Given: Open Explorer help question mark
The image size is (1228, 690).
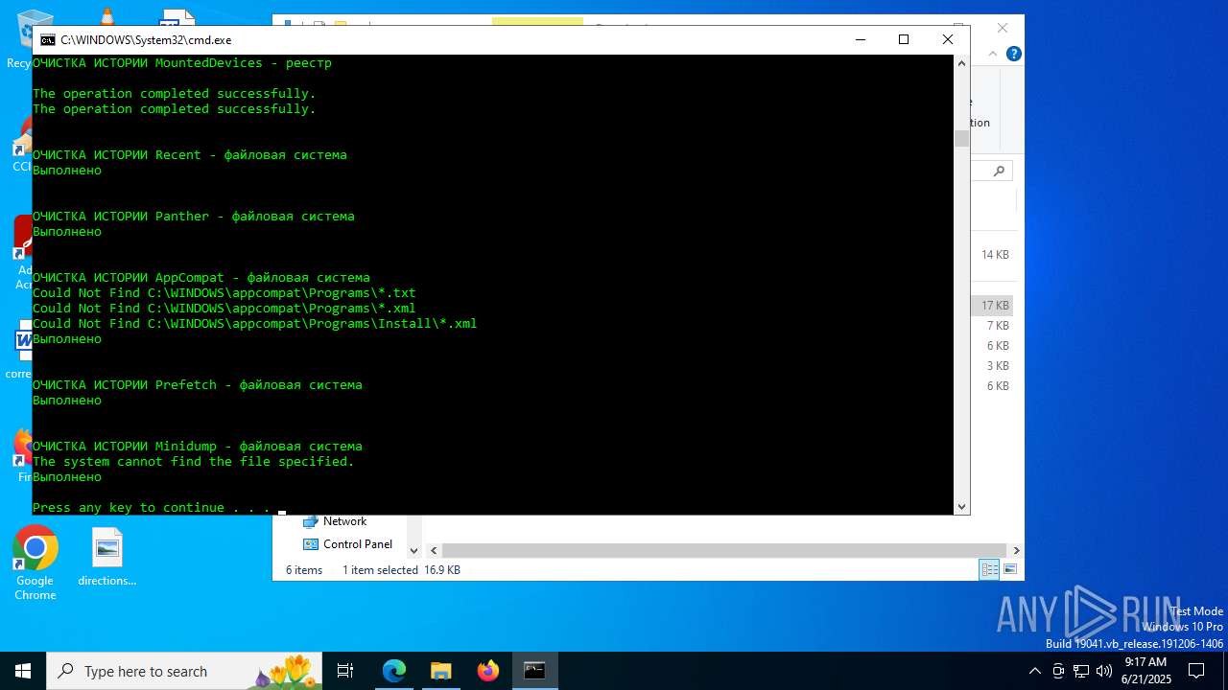Looking at the screenshot, I should coord(1013,54).
